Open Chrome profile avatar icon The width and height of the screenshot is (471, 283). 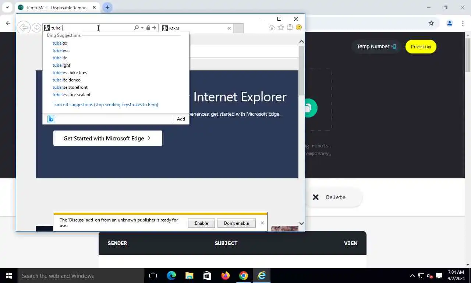(449, 23)
